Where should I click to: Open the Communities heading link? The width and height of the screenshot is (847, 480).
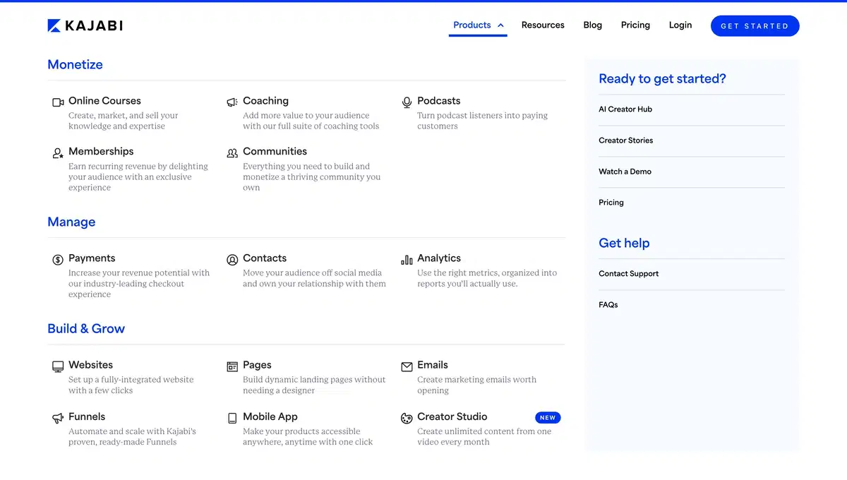click(275, 151)
